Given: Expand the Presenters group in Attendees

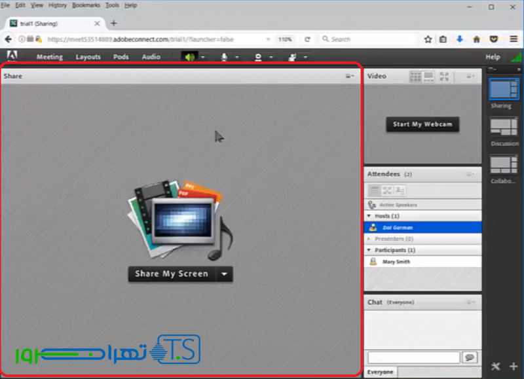Looking at the screenshot, I should coord(369,239).
